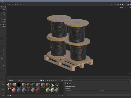Go back using the All libraries arrow
Image resolution: width=131 pixels, height=98 pixels.
click(8, 81)
